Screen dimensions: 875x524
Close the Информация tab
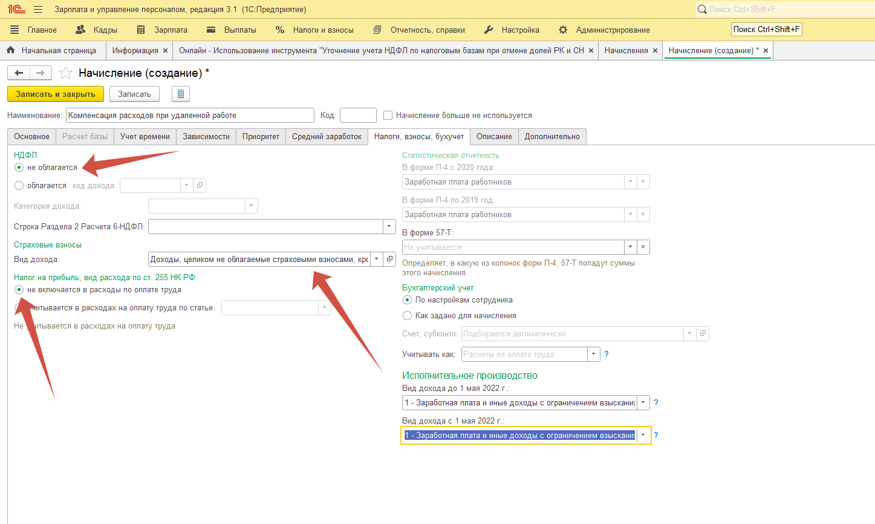click(x=165, y=51)
